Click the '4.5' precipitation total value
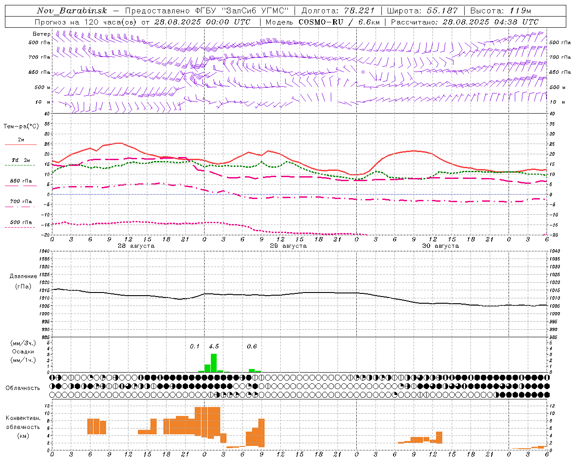Screen dimensions: 573x458 click(214, 346)
